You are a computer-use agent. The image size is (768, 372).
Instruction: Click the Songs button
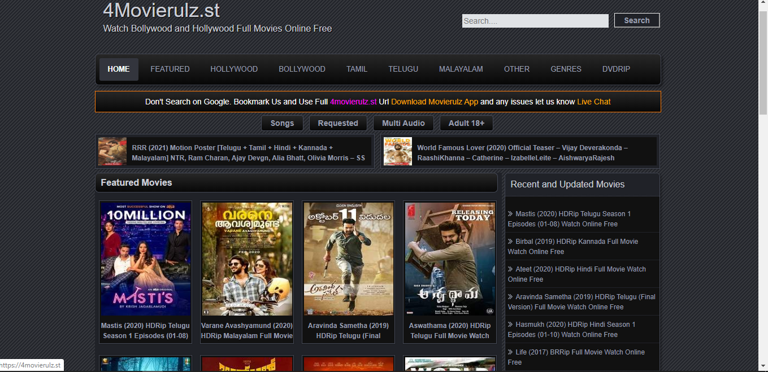(x=282, y=123)
